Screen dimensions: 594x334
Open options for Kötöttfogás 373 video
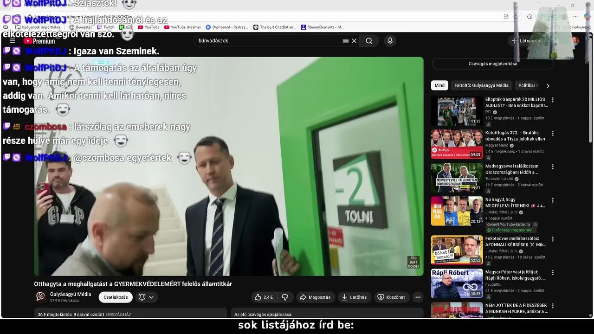(x=553, y=133)
